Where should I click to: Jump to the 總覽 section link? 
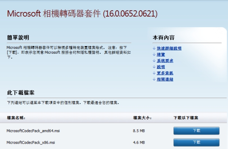click(x=161, y=54)
